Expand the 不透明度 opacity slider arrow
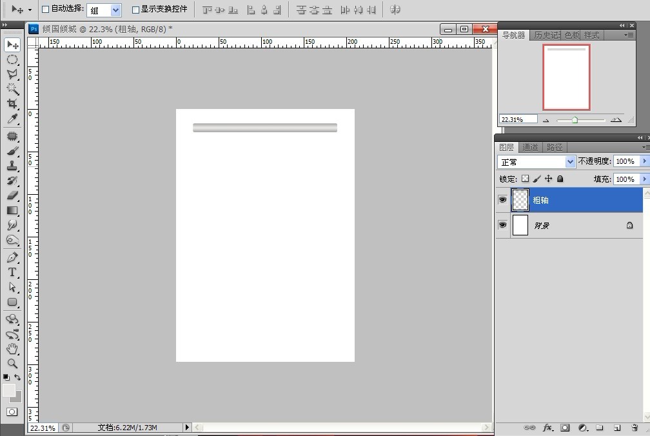 (x=644, y=161)
